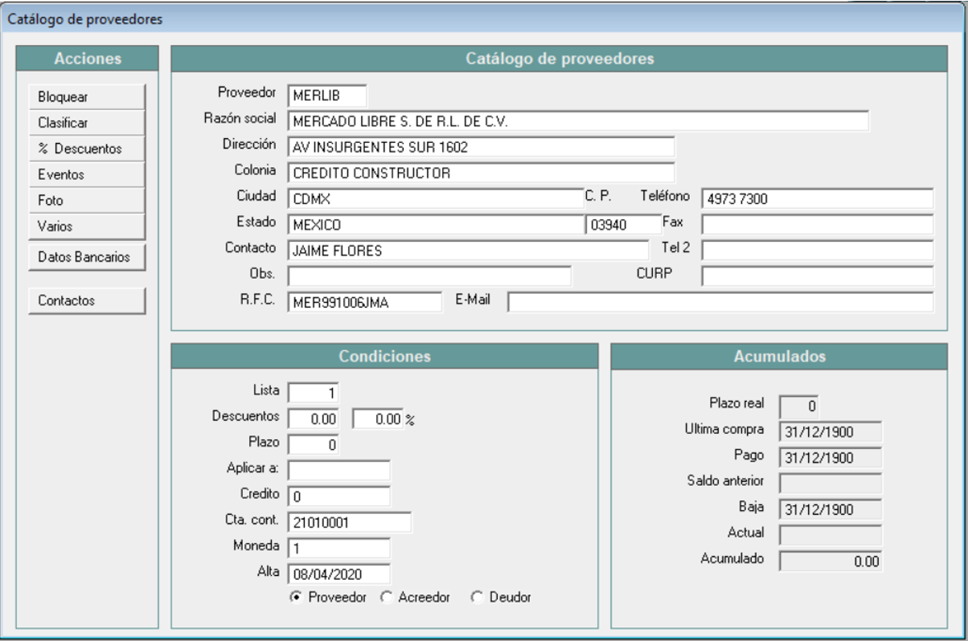968x641 pixels.
Task: Click the empty Aplicar a: field
Action: tap(338, 470)
